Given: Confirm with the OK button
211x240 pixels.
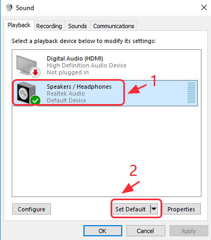Looking at the screenshot, I should click(x=103, y=231).
